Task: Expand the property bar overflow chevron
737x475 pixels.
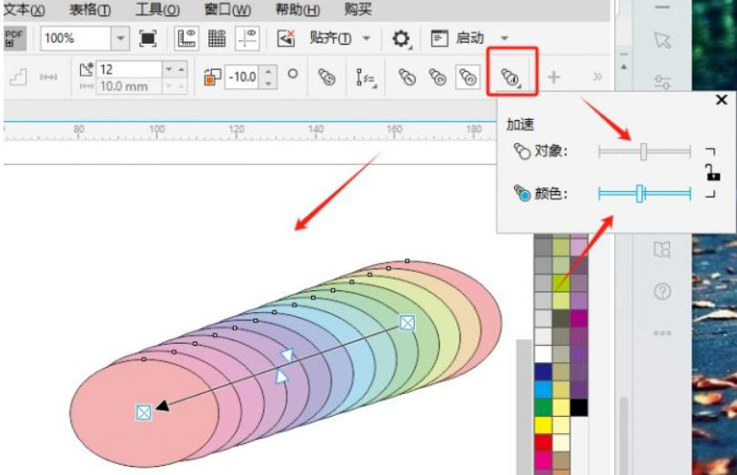Action: (x=597, y=77)
